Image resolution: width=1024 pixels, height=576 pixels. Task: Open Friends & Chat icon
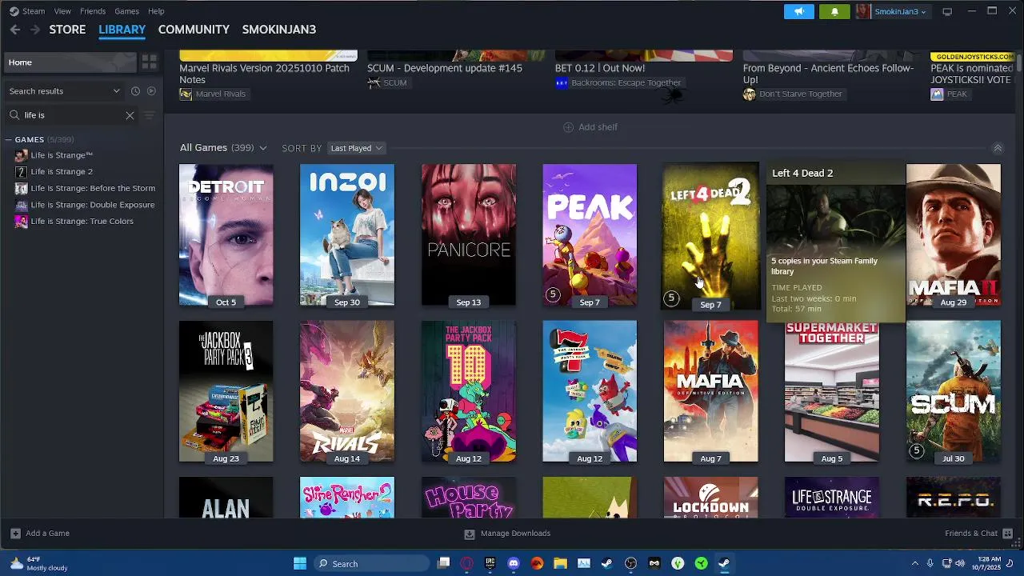click(1008, 534)
